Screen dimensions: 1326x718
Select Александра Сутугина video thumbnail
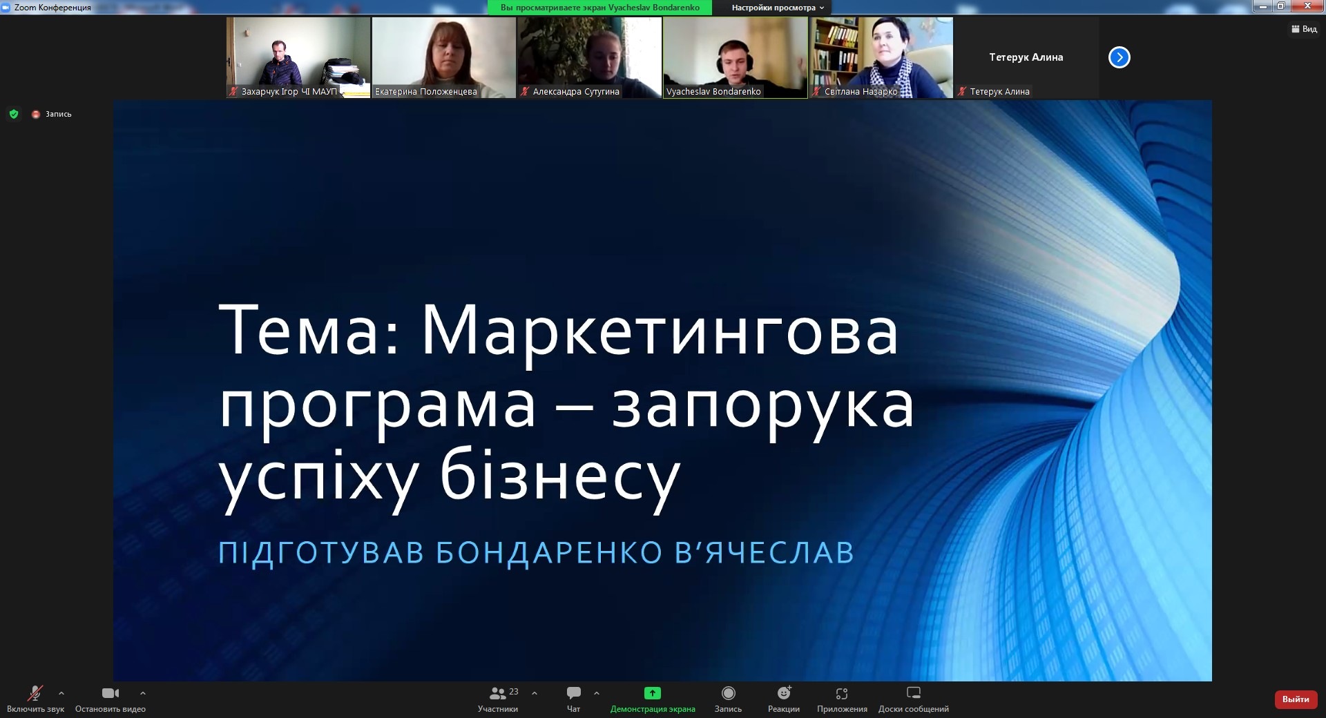pos(590,57)
